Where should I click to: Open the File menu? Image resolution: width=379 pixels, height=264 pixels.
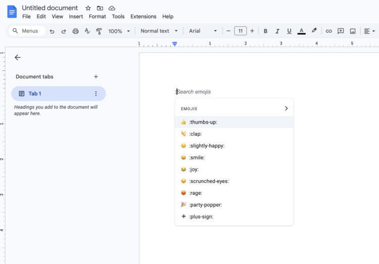point(26,17)
